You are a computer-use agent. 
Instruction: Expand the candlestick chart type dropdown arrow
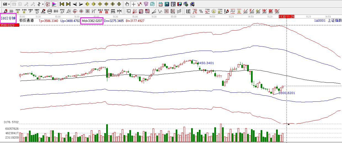(x=43, y=4)
